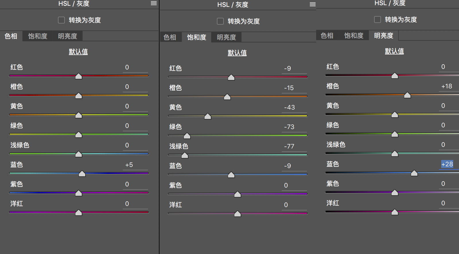Click the 红色 hue value field showing 0

(135, 67)
